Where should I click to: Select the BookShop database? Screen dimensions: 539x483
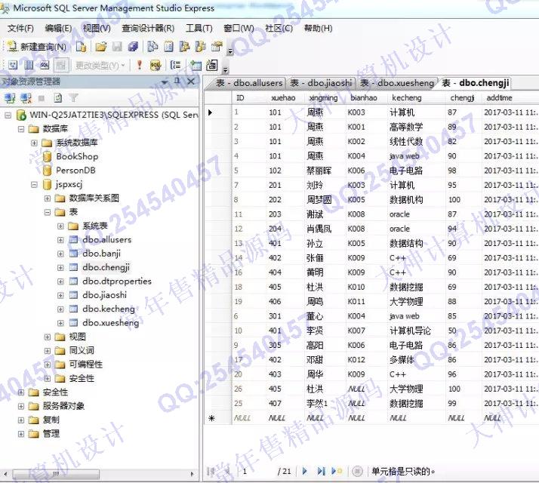click(x=77, y=156)
